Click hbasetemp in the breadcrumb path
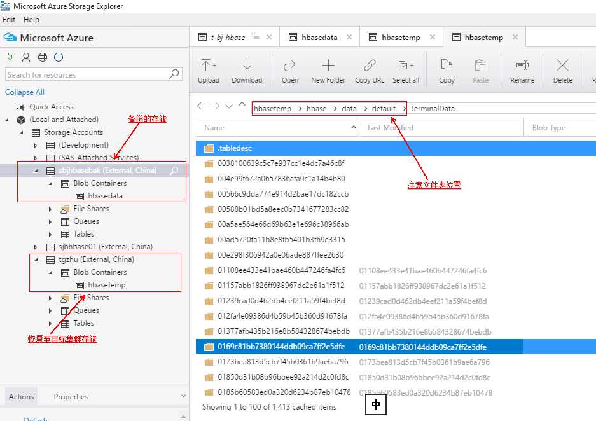Viewport: 596px width, 421px height. 272,109
